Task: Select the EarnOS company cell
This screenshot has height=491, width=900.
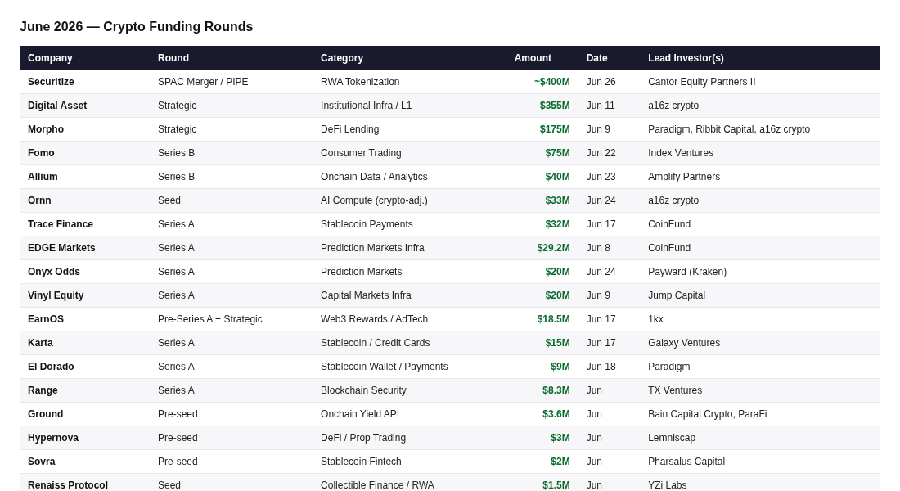Action: pos(45,319)
